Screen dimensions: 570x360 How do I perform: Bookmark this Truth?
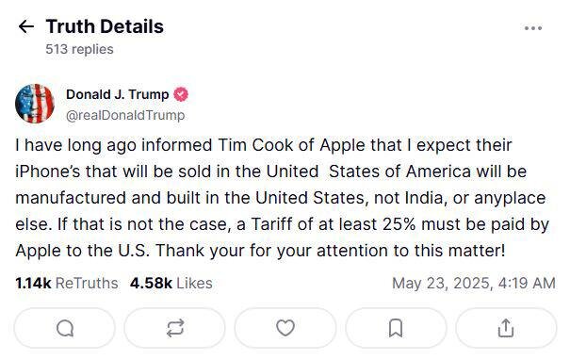click(396, 328)
